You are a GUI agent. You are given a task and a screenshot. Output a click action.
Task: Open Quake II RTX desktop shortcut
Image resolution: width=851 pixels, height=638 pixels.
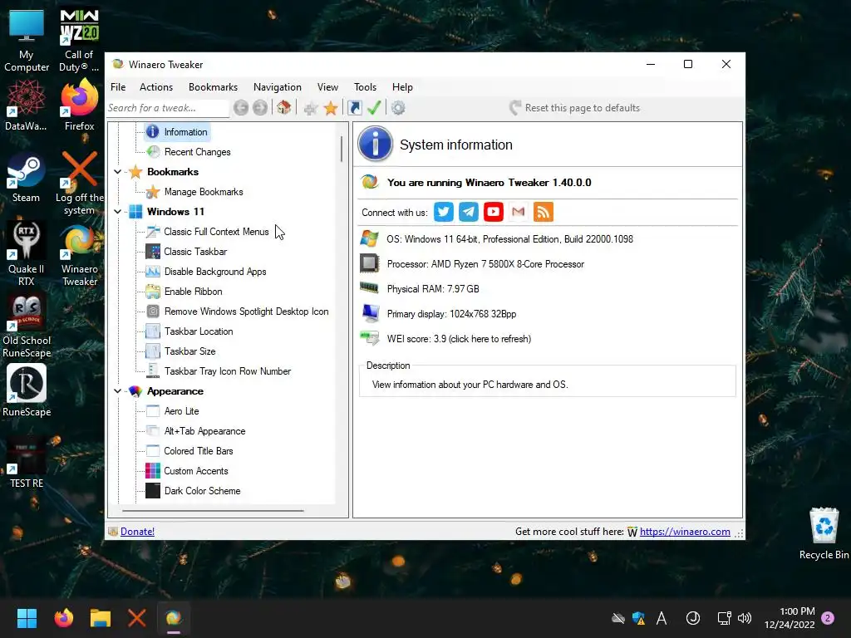(26, 253)
